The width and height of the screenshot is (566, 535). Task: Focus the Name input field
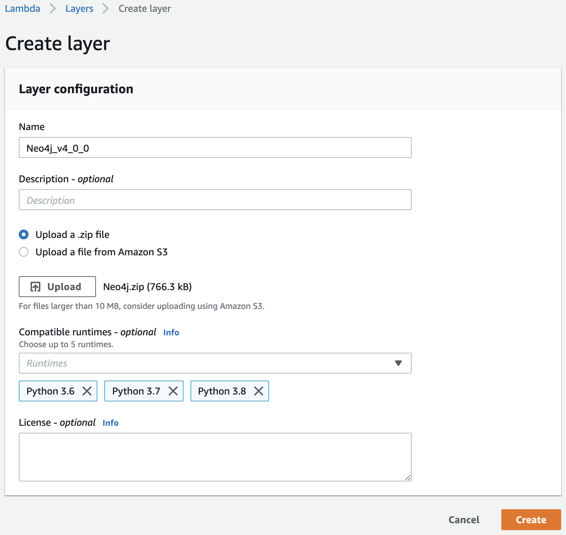(x=215, y=147)
